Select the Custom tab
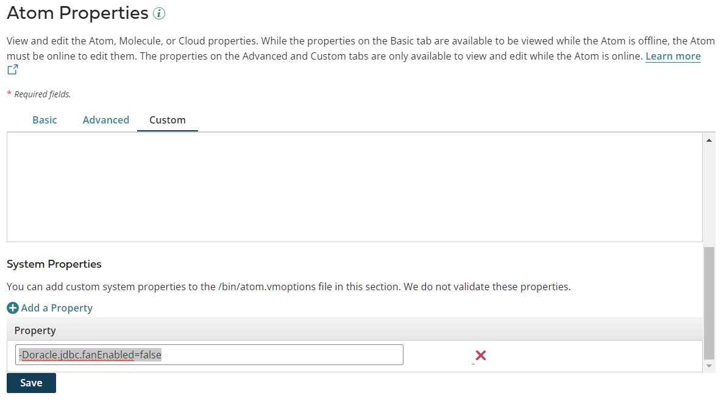 click(167, 120)
